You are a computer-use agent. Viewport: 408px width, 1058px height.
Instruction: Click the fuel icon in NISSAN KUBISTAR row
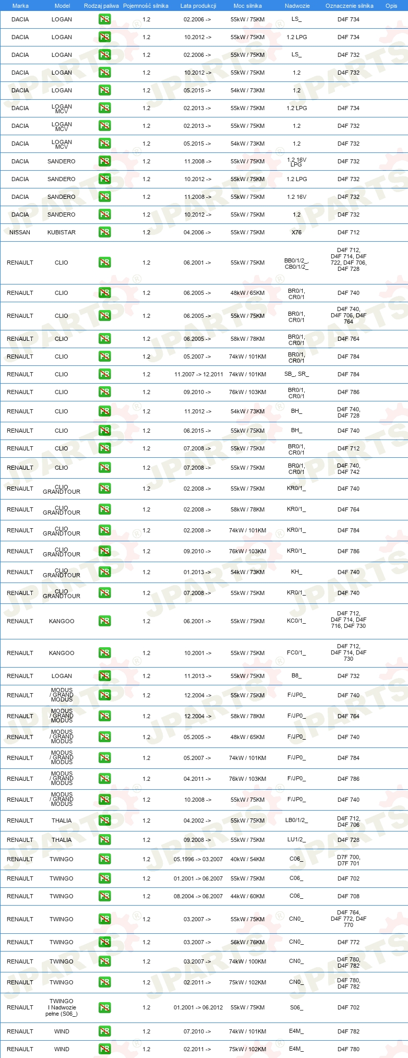(105, 232)
